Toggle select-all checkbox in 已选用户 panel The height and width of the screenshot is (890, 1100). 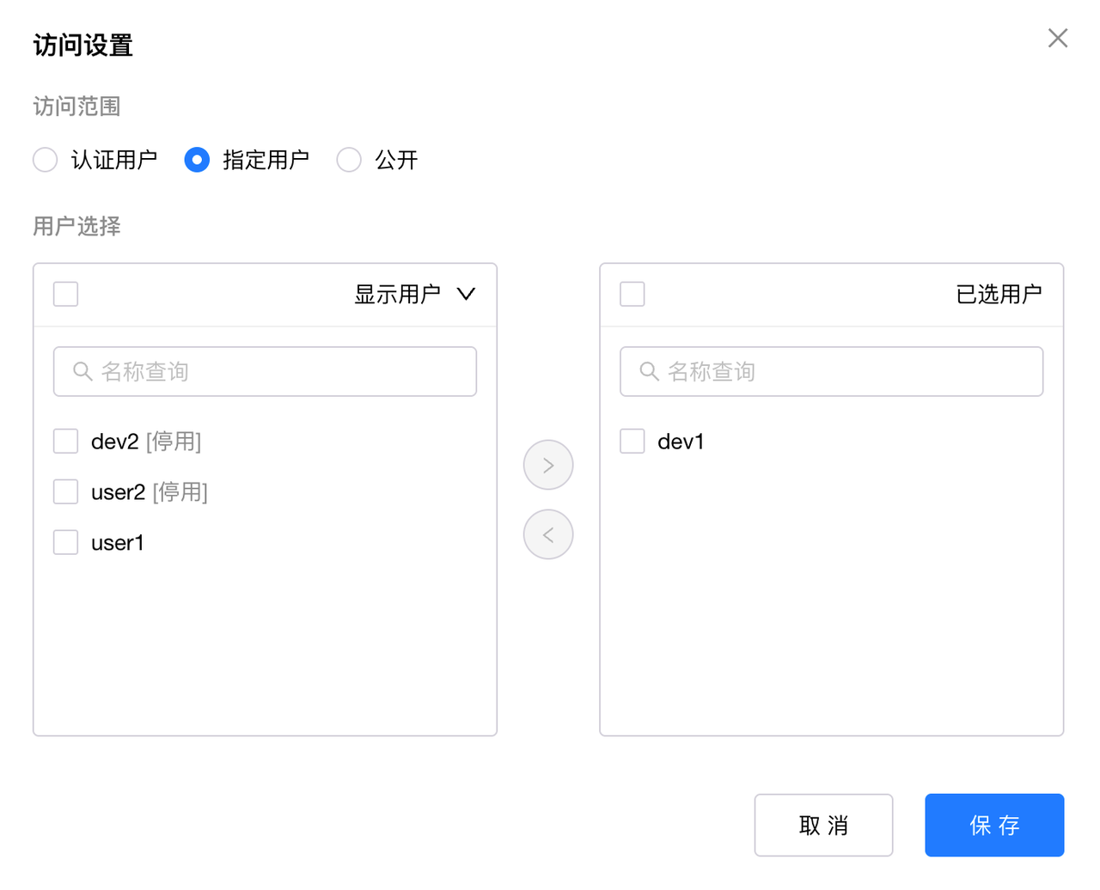pos(632,294)
